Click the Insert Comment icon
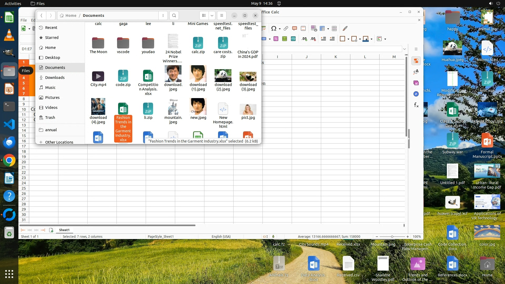This screenshot has height=284, width=505. [295, 28]
